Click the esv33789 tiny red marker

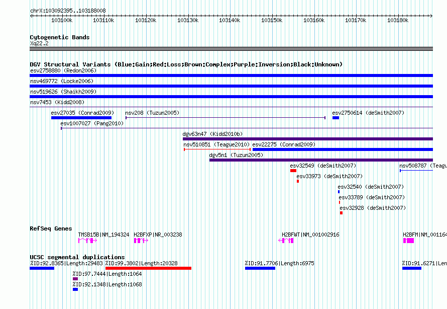coord(340,202)
